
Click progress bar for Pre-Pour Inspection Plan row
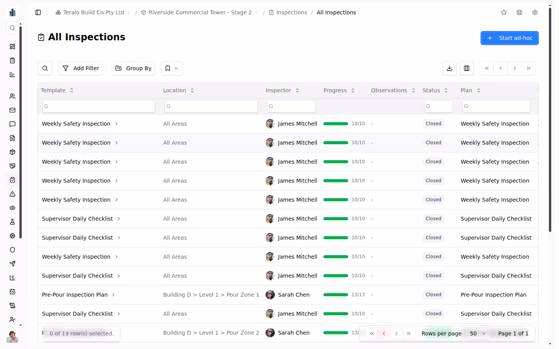point(336,295)
